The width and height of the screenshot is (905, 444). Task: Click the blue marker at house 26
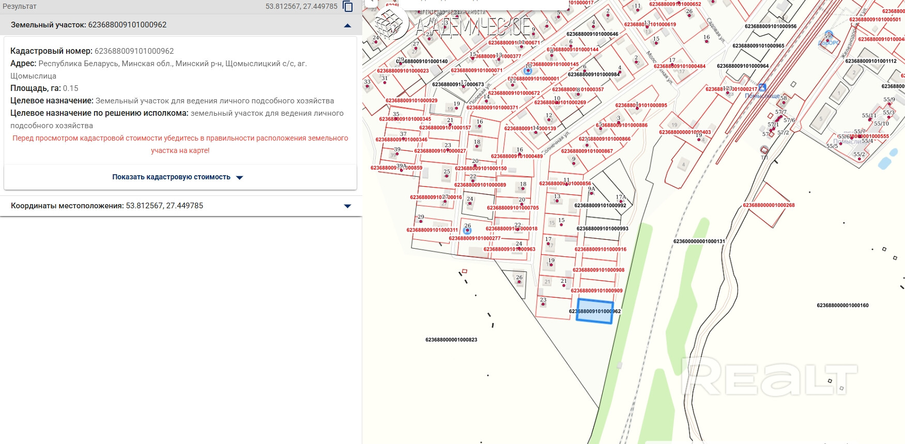(467, 231)
